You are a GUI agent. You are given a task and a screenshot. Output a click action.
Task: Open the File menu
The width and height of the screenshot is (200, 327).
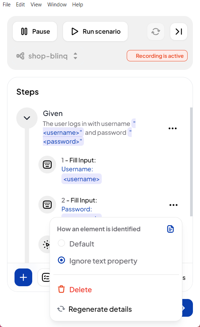tap(7, 4)
